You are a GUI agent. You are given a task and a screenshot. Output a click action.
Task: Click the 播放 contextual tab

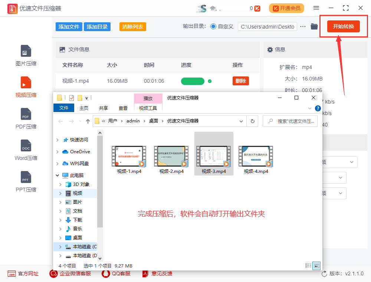pyautogui.click(x=148, y=98)
